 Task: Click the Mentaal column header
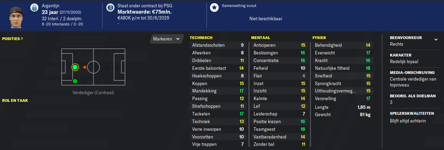pyautogui.click(x=261, y=38)
